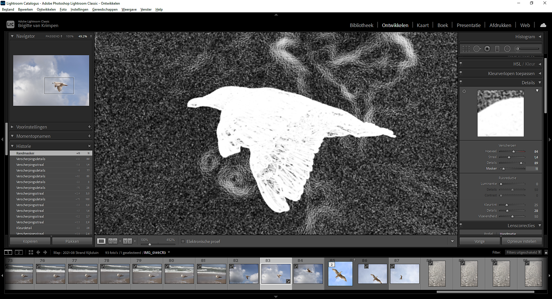Screen dimensions: 552x299
Task: Switch to the Bibliotheek module
Action: pos(361,25)
